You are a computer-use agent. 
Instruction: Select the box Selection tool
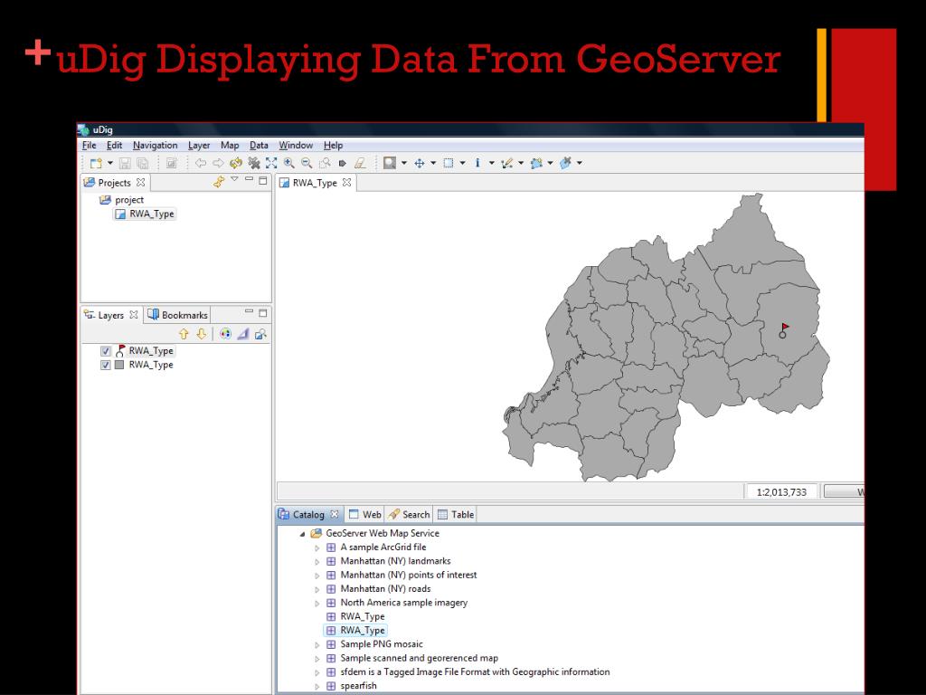449,163
